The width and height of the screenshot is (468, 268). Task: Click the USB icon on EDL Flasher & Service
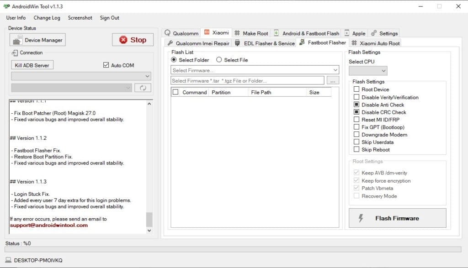[x=237, y=43]
